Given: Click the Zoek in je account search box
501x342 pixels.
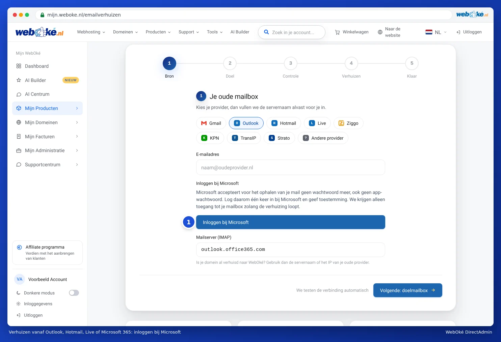Looking at the screenshot, I should [292, 32].
